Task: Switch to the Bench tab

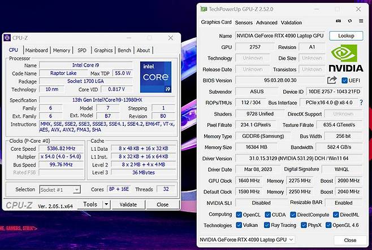Action: (x=124, y=50)
